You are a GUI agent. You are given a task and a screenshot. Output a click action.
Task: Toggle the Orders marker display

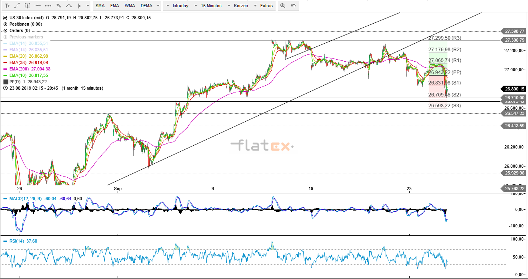click(4, 30)
